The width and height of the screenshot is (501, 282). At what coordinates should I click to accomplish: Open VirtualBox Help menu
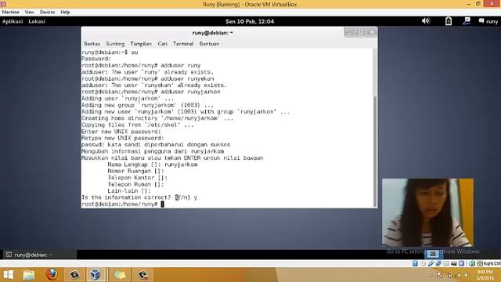pyautogui.click(x=65, y=13)
